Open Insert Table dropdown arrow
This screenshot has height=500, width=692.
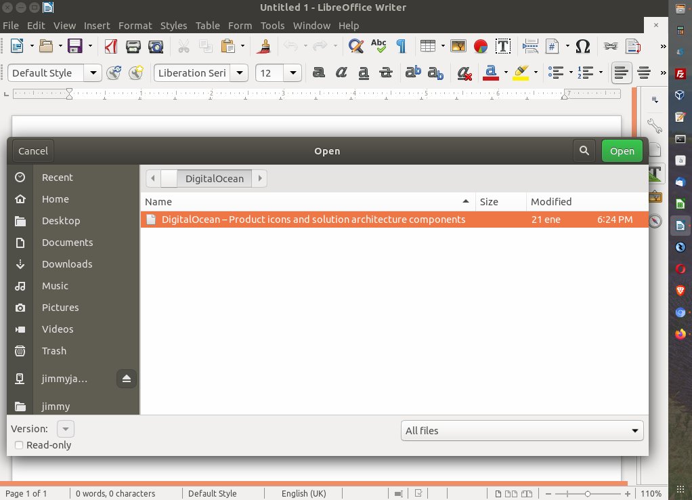coord(443,46)
